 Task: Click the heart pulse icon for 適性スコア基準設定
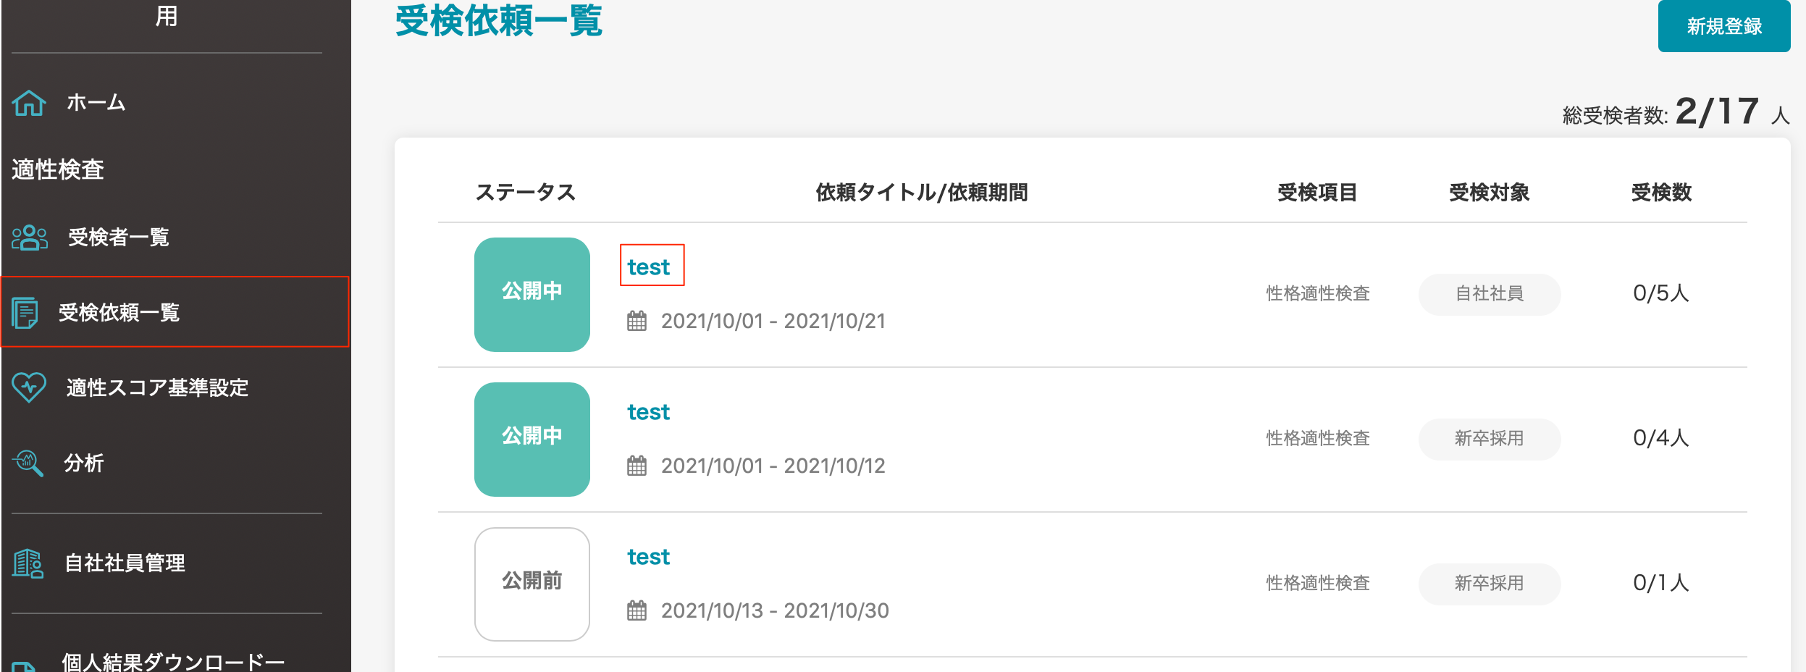pyautogui.click(x=29, y=387)
